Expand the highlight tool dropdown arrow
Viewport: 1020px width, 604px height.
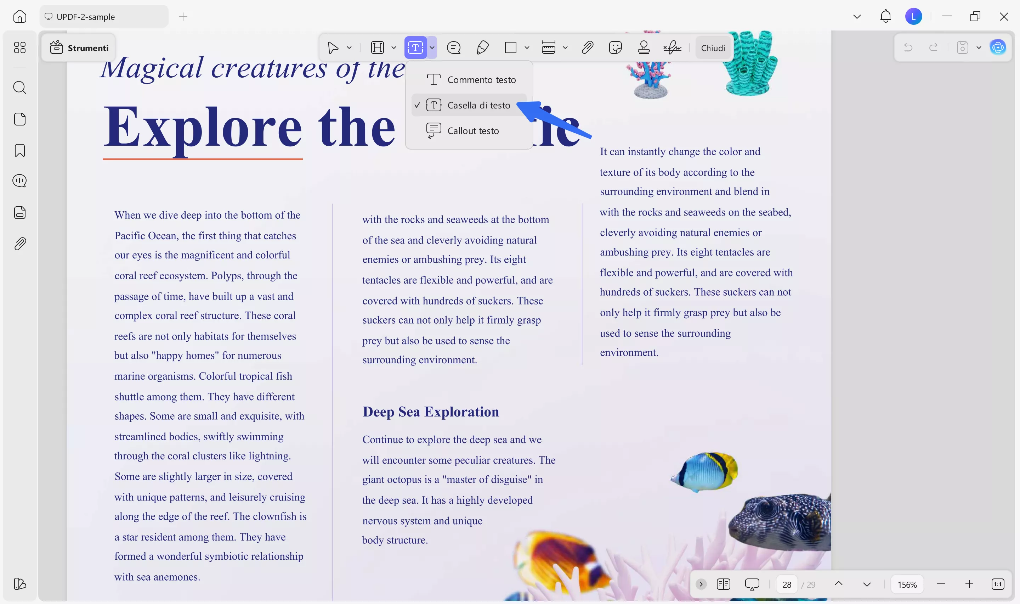tap(393, 48)
